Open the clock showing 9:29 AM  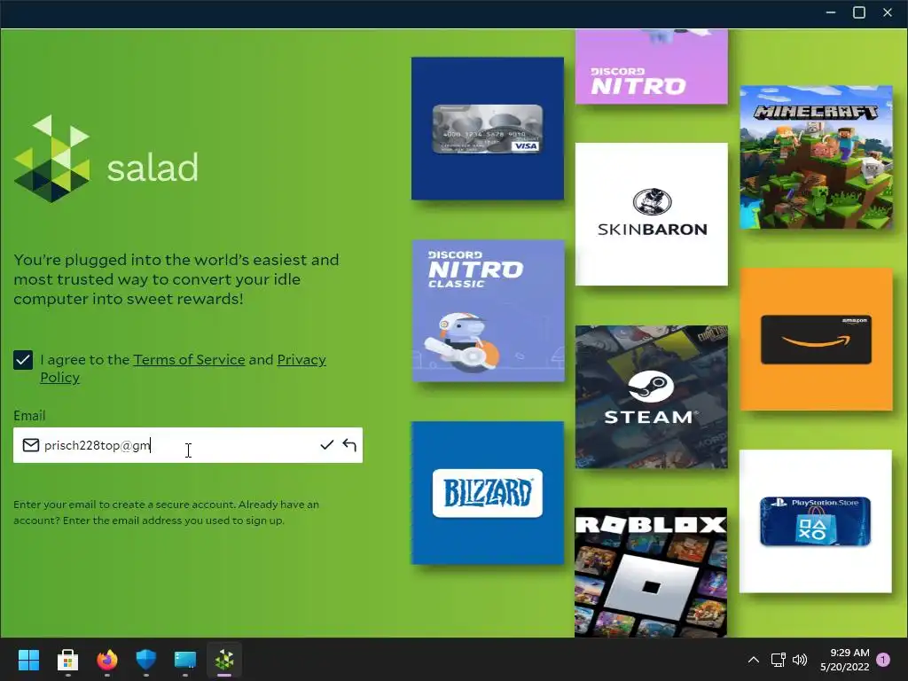point(844,660)
